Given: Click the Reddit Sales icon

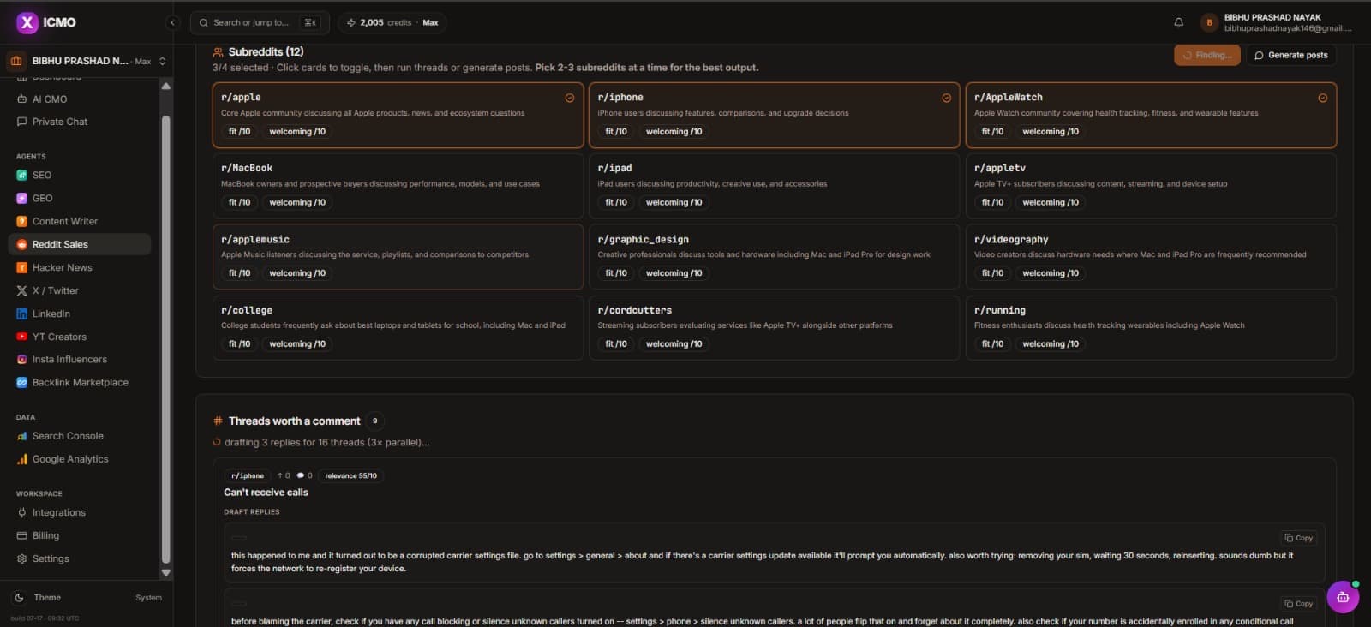Looking at the screenshot, I should pyautogui.click(x=22, y=244).
